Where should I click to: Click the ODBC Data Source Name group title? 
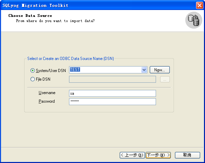70,59
